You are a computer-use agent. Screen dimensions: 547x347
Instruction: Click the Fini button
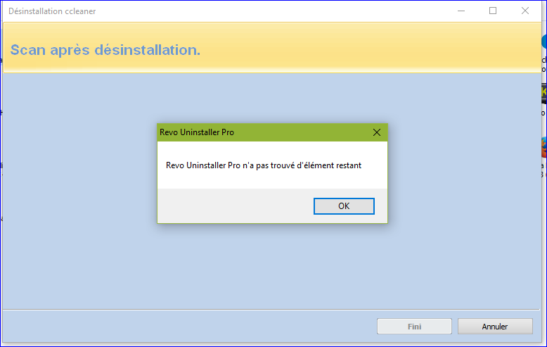pyautogui.click(x=414, y=327)
